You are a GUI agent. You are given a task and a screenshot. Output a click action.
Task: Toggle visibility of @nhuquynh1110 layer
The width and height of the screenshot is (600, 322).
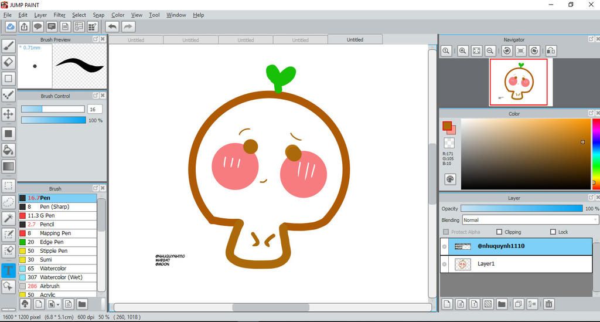(x=444, y=246)
